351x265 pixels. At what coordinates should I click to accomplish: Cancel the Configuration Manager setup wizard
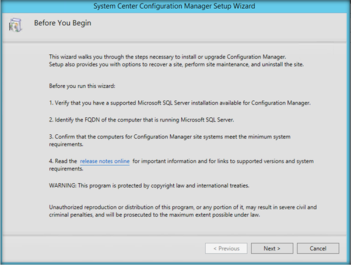pyautogui.click(x=318, y=248)
